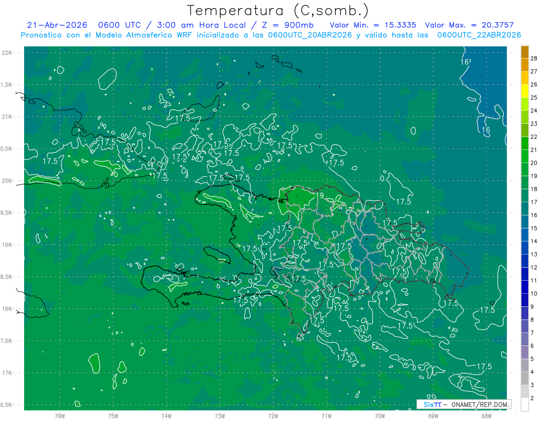Click the 16 contour label near 68W
The image size is (546, 422).
(486, 130)
